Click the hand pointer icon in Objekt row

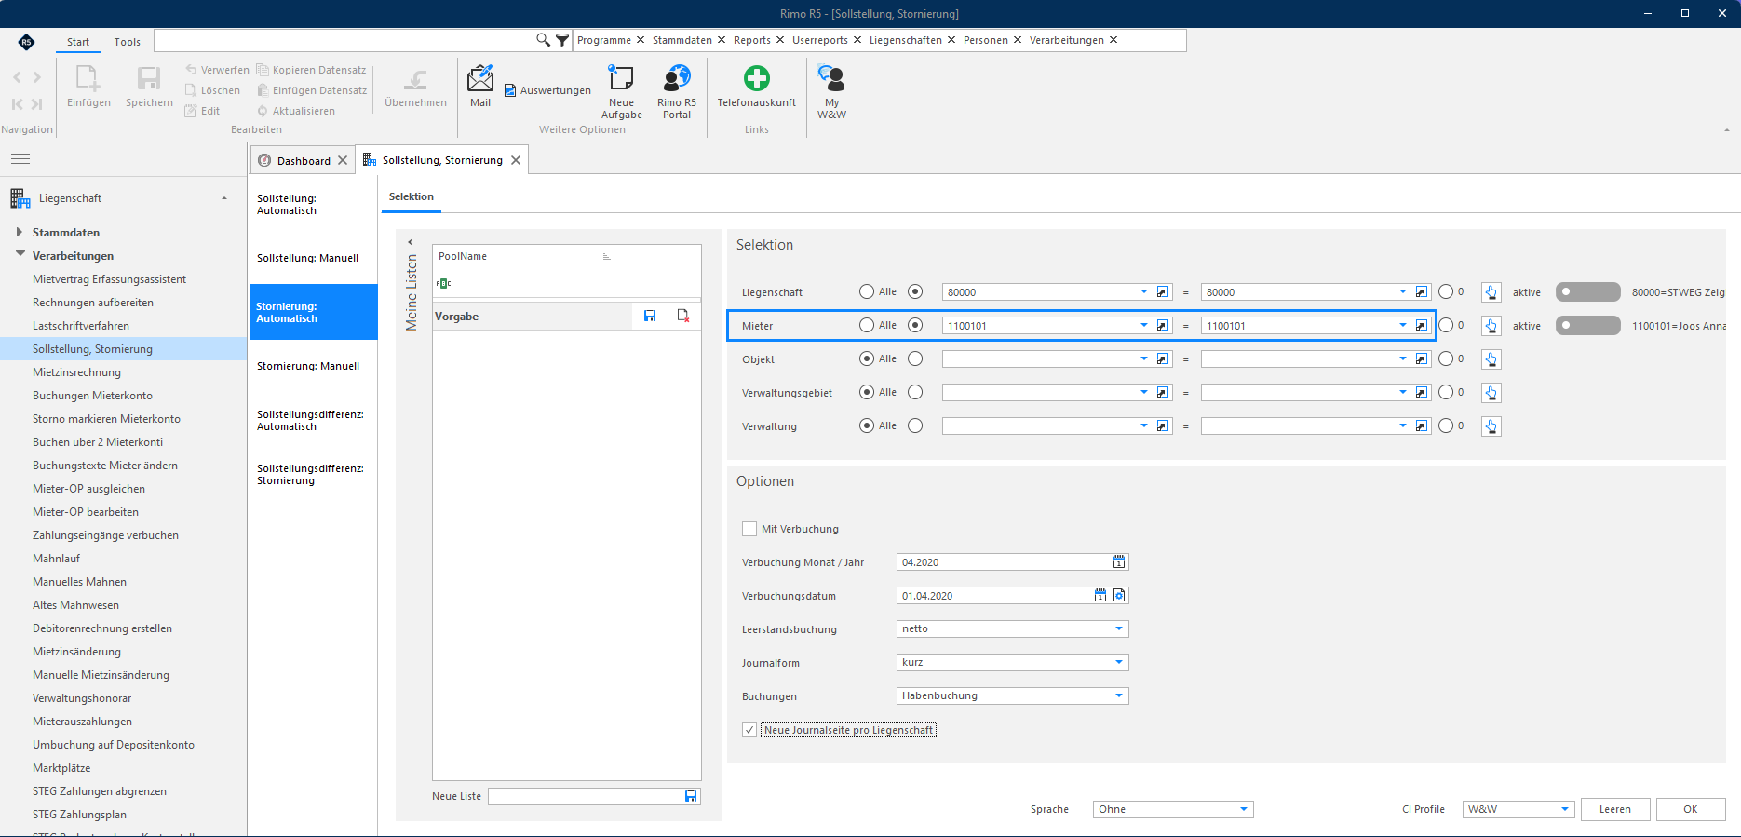tap(1491, 359)
